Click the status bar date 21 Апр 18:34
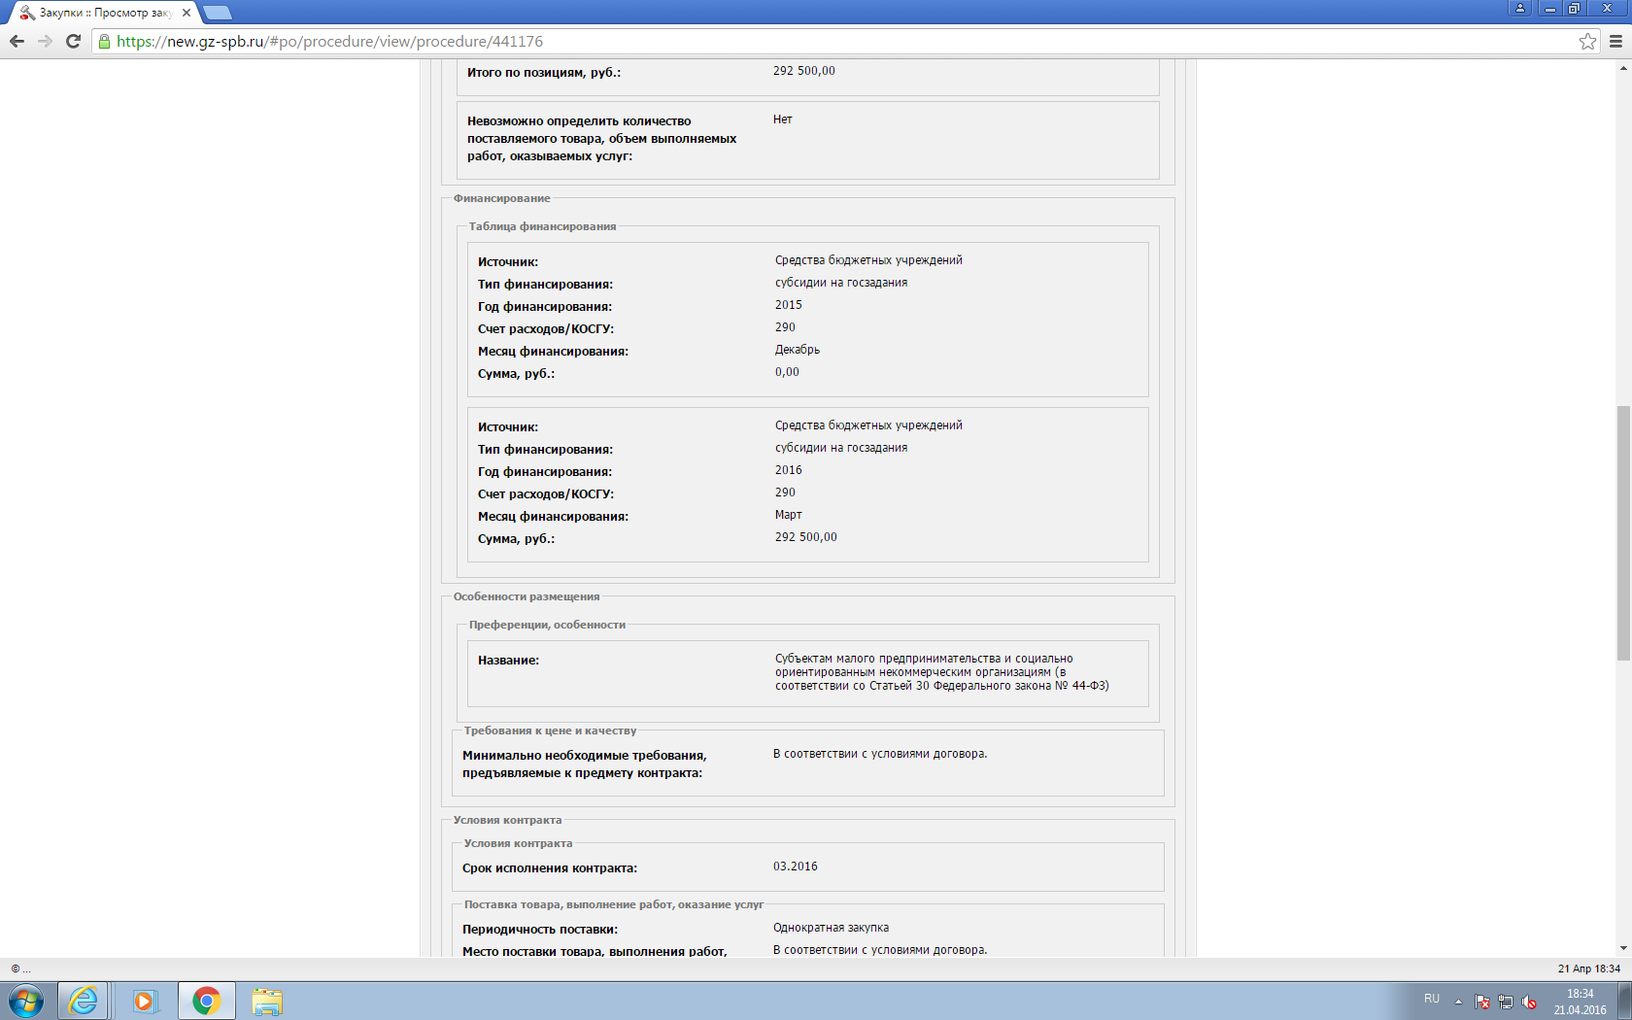 pyautogui.click(x=1588, y=969)
